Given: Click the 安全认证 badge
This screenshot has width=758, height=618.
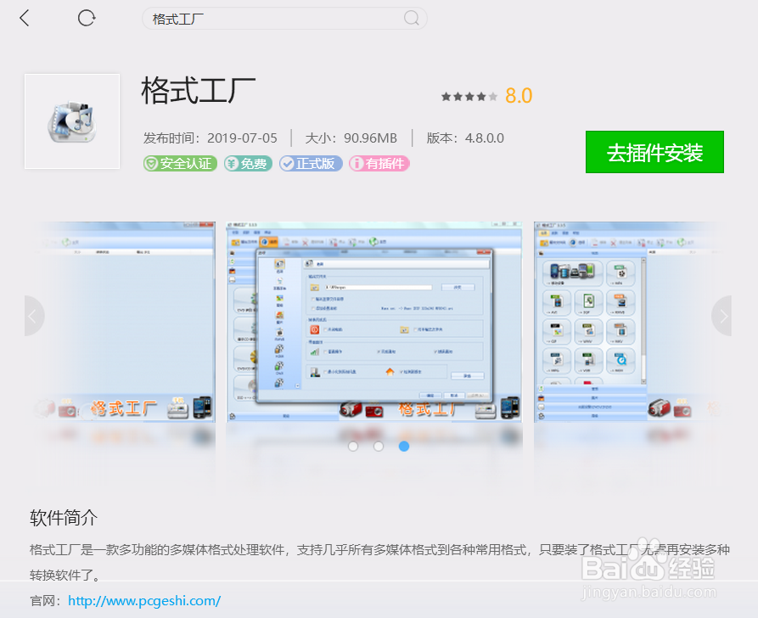Looking at the screenshot, I should click(x=180, y=164).
